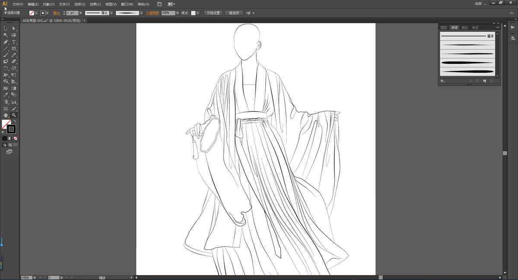Viewport: 518px width, 280px height.
Task: Select the Rotate tool
Action: click(x=6, y=68)
